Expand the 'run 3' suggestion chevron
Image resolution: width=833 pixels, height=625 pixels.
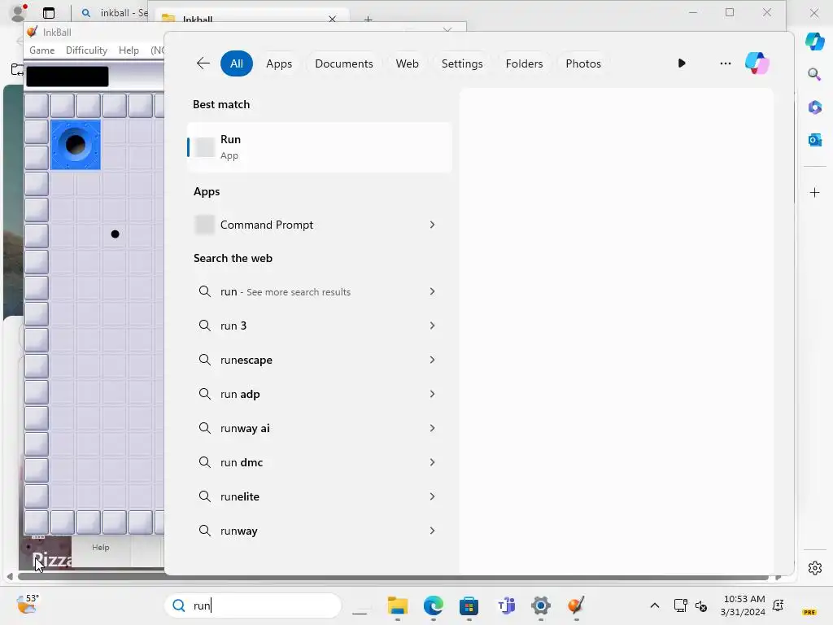(x=432, y=326)
